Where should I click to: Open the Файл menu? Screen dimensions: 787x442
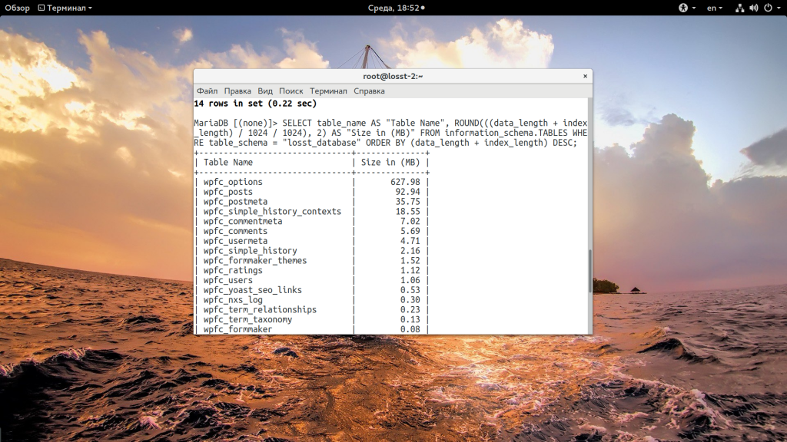(x=207, y=91)
